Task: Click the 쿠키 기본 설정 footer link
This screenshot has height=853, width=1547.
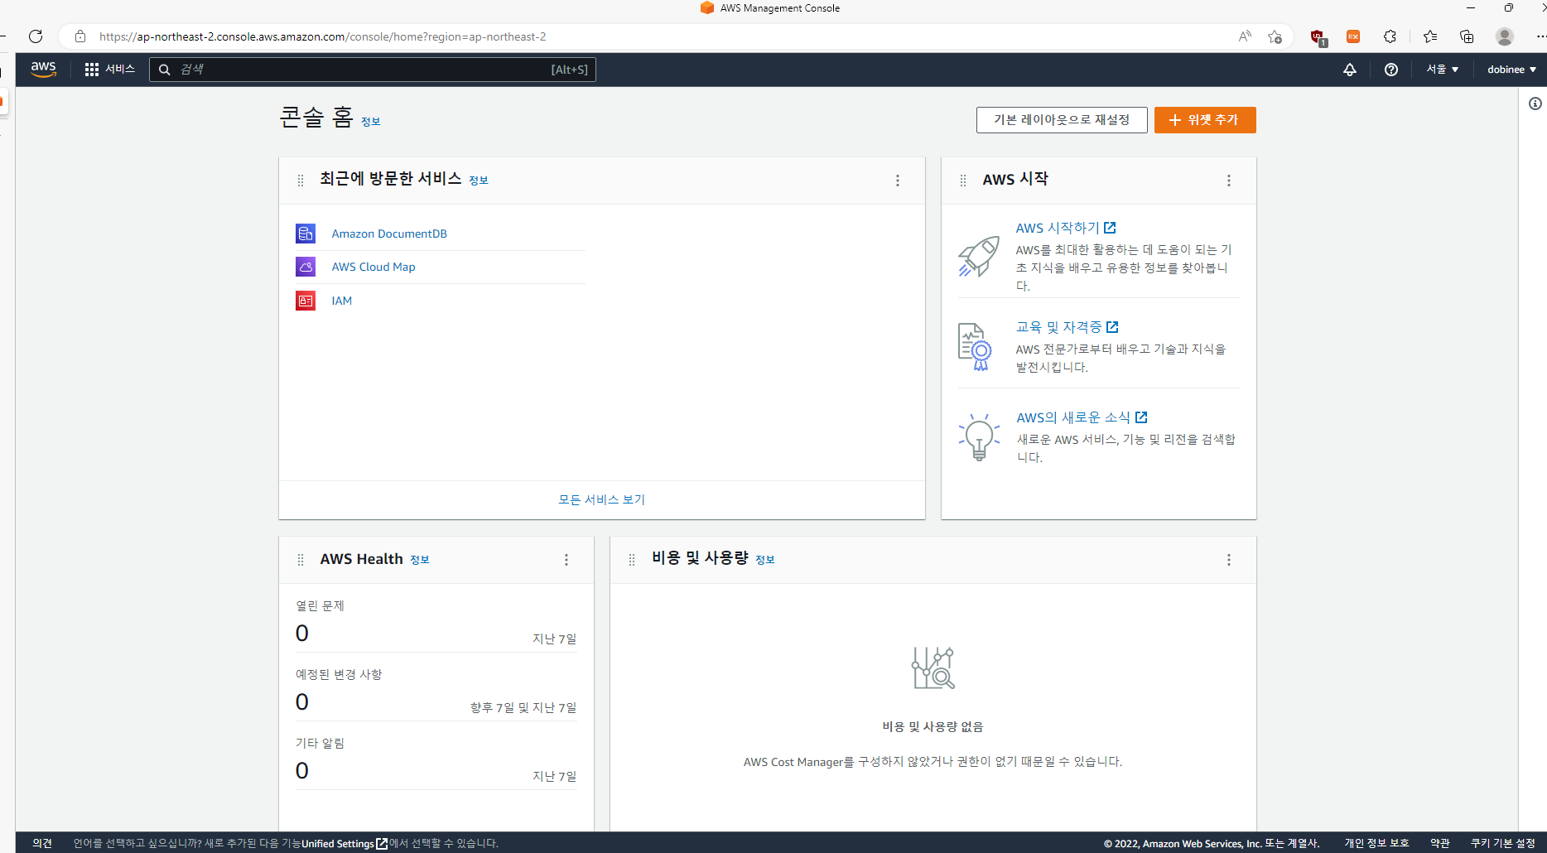Action: coord(1503,843)
